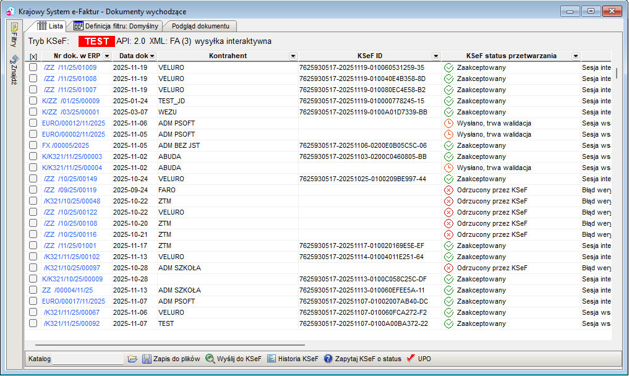Click Zapis do plików save button
The width and height of the screenshot is (629, 376).
[x=171, y=359]
